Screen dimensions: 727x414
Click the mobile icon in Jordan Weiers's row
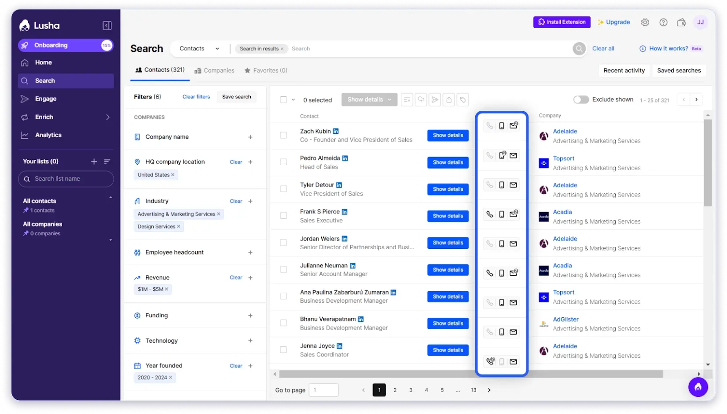pyautogui.click(x=502, y=244)
